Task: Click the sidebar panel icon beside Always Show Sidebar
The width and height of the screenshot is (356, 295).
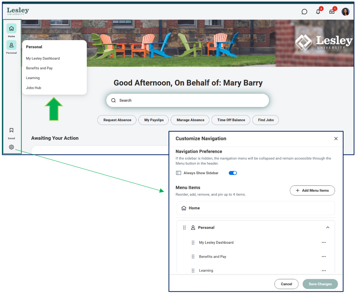Action: [x=179, y=173]
